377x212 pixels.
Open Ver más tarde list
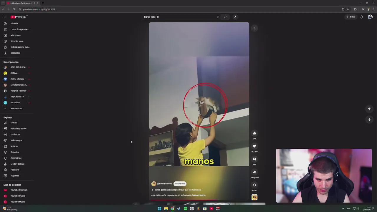pyautogui.click(x=17, y=41)
